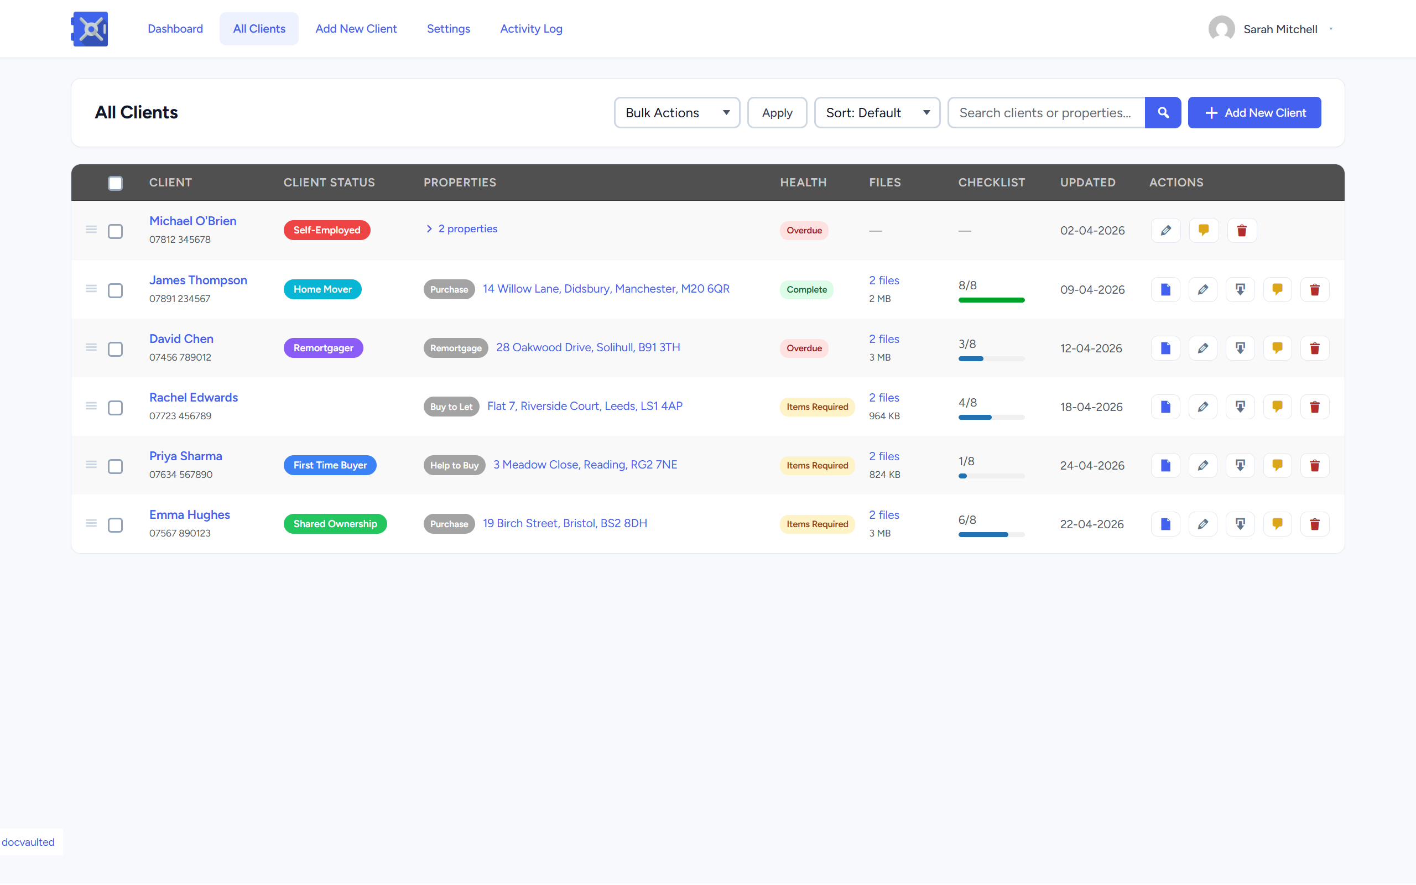Delete Emma Hughes with trash icon
1416x885 pixels.
tap(1315, 523)
